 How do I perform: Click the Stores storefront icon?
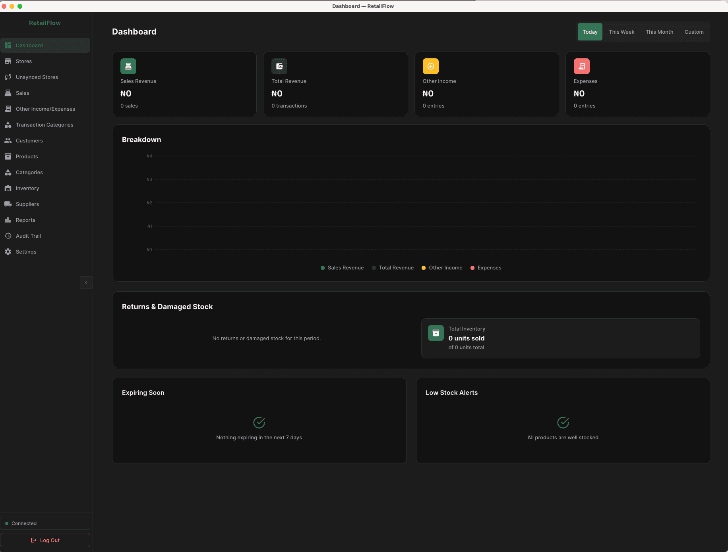pyautogui.click(x=8, y=61)
